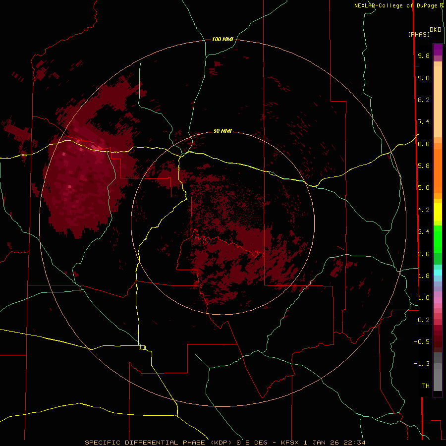Select the 7.4 value on color scale
Image resolution: width=446 pixels, height=446 pixels.
[x=424, y=122]
